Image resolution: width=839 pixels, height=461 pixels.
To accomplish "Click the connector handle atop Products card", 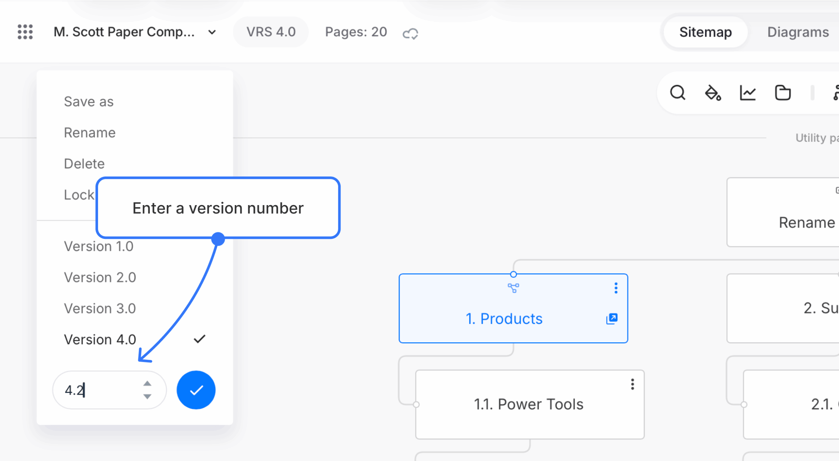I will click(513, 274).
